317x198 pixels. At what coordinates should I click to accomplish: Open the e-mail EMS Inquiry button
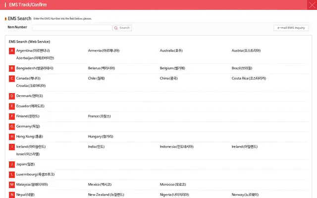[x=291, y=28]
